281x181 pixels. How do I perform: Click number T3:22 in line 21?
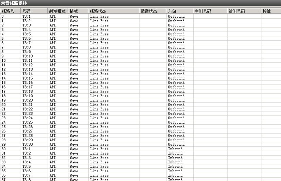[28, 109]
